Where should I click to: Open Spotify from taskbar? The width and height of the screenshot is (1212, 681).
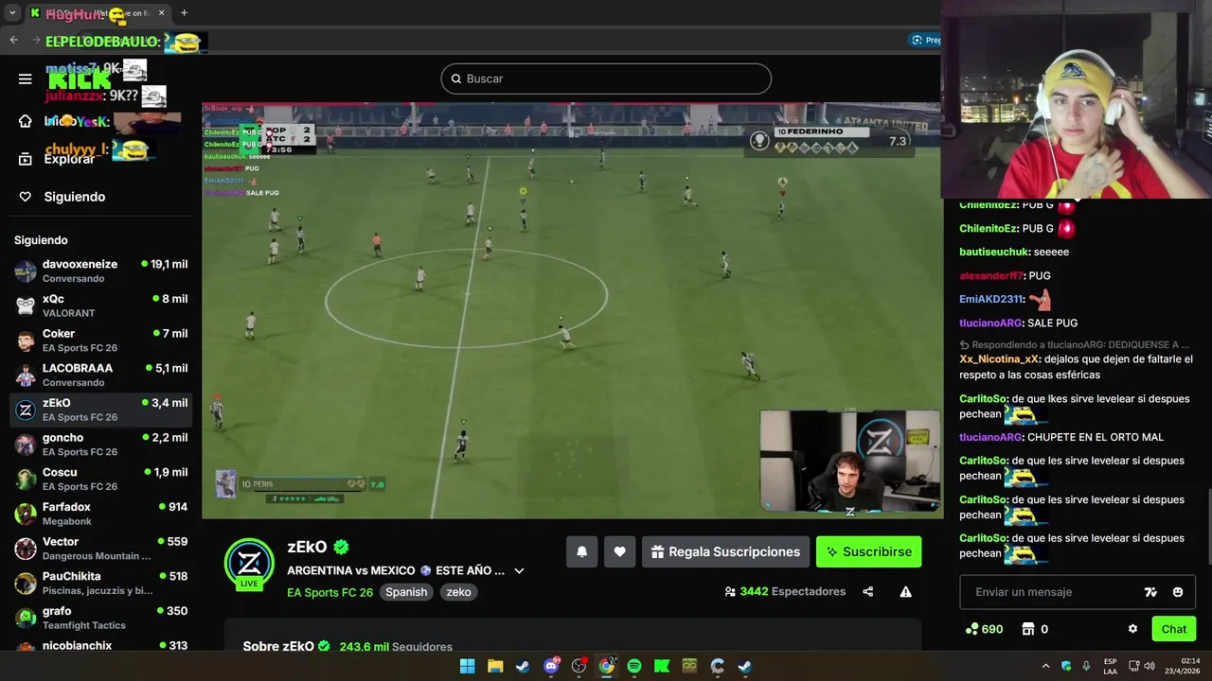point(634,666)
